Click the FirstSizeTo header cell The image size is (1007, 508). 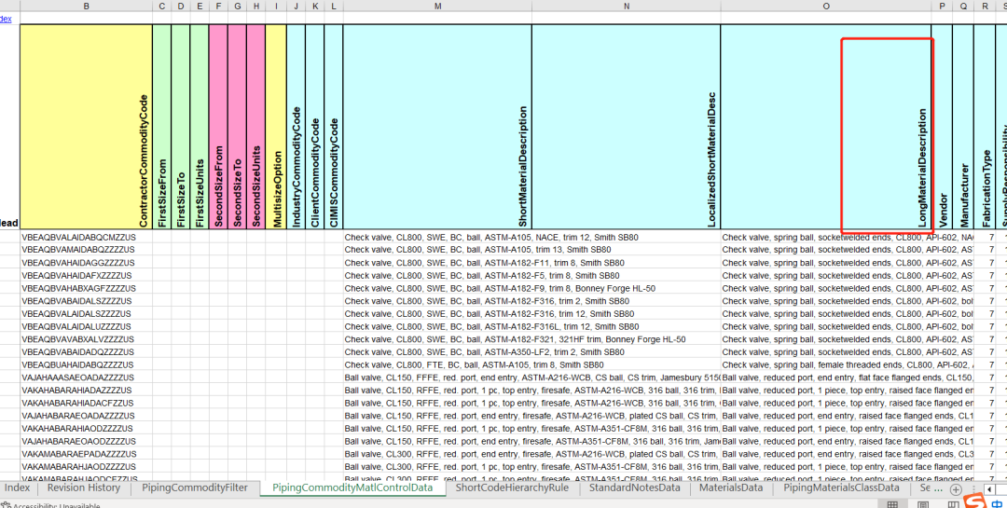(181, 127)
